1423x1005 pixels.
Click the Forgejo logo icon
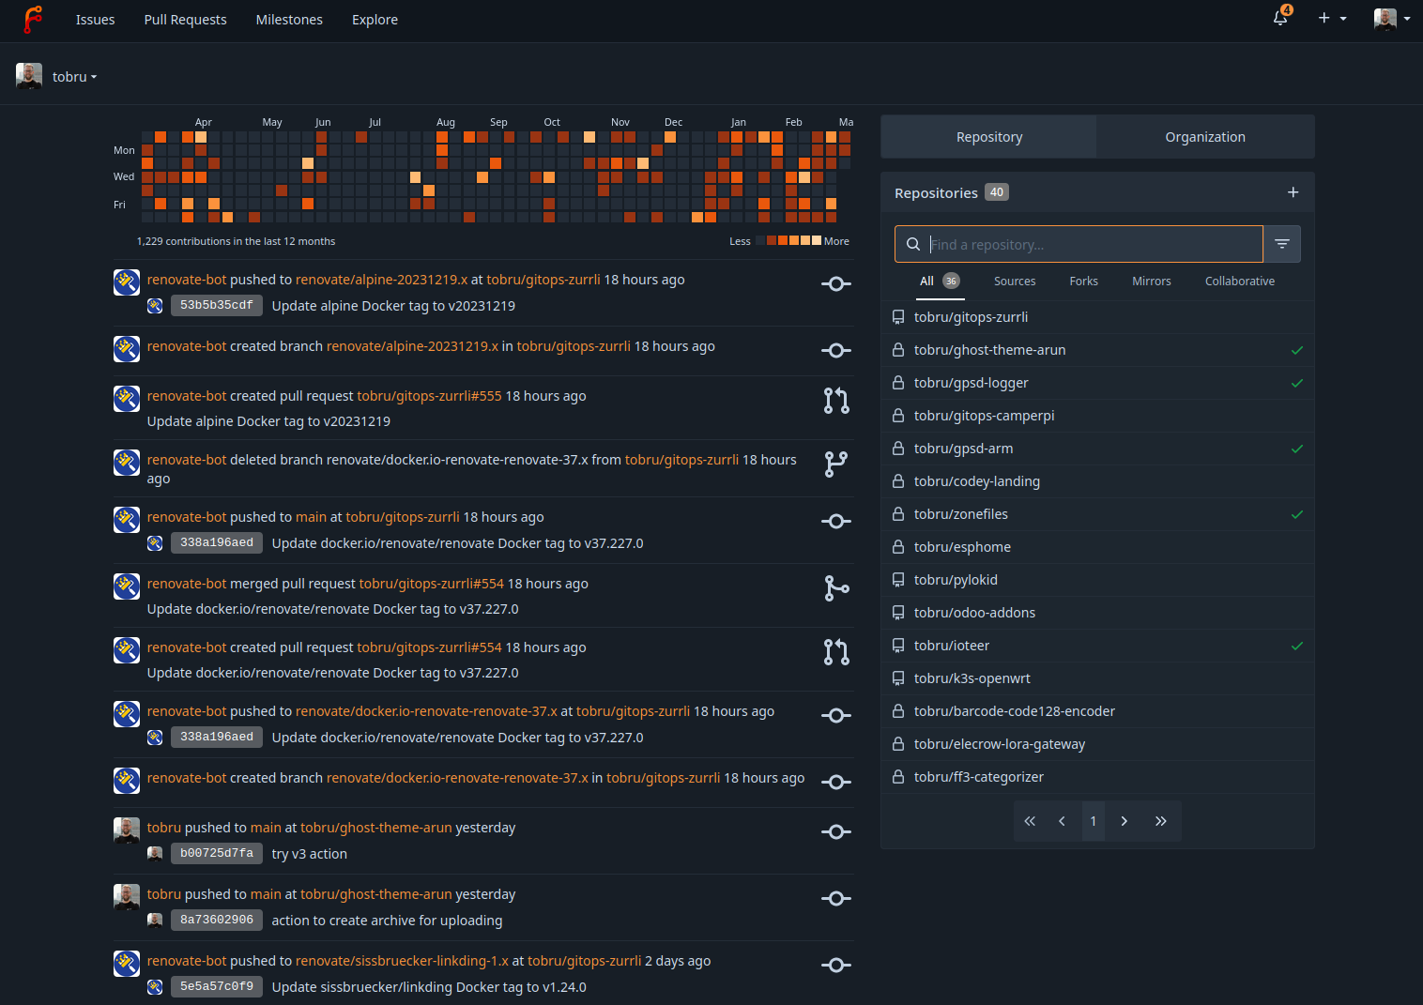(34, 19)
